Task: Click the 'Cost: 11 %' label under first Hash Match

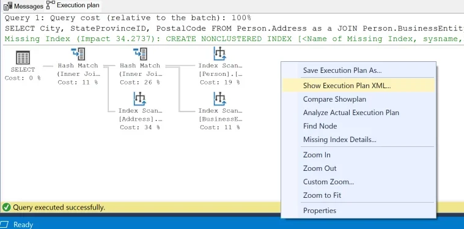Action: tap(78, 83)
